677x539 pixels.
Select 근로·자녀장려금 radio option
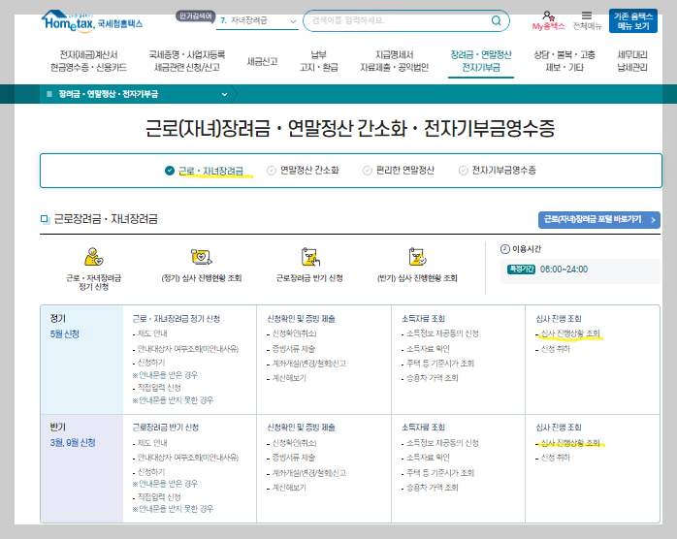tap(170, 171)
